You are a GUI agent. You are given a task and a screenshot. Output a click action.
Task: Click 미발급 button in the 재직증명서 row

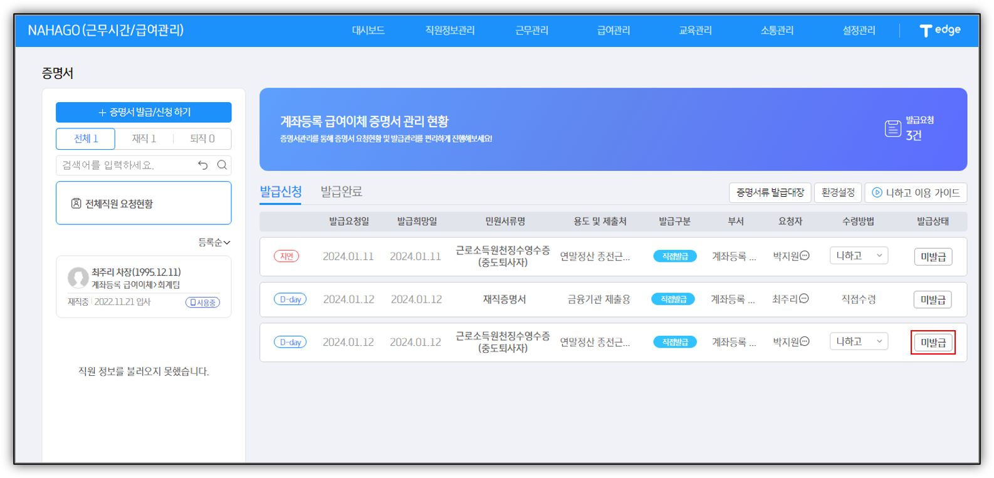[x=933, y=299]
